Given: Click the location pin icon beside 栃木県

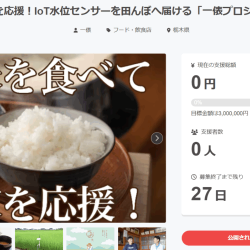Looking at the screenshot, I should [x=168, y=30].
